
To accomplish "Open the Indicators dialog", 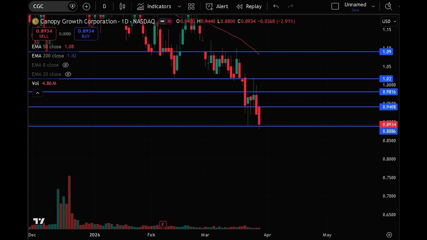I will [x=154, y=6].
